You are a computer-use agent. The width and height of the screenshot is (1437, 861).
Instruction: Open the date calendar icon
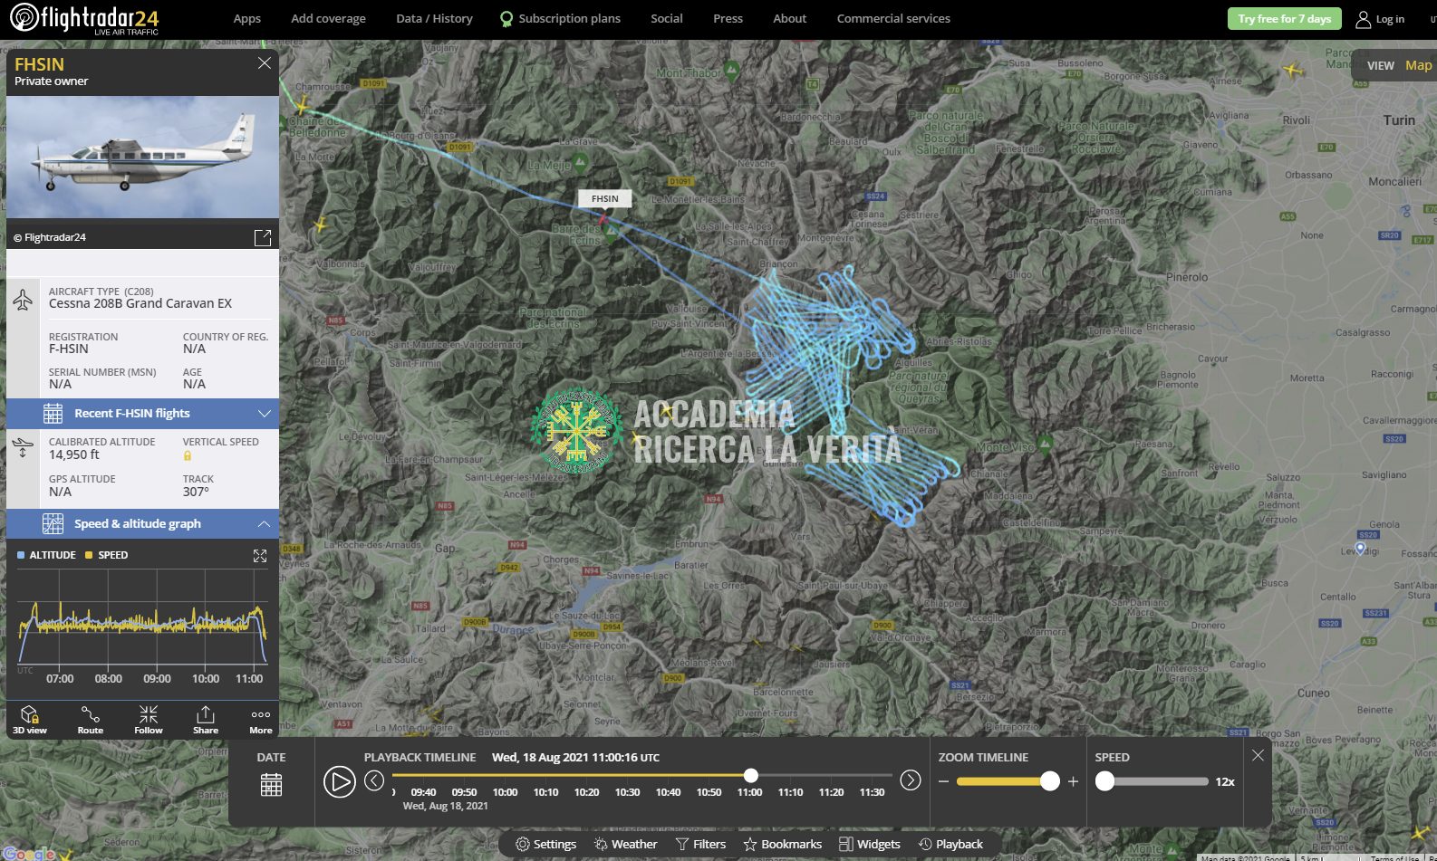(x=271, y=784)
